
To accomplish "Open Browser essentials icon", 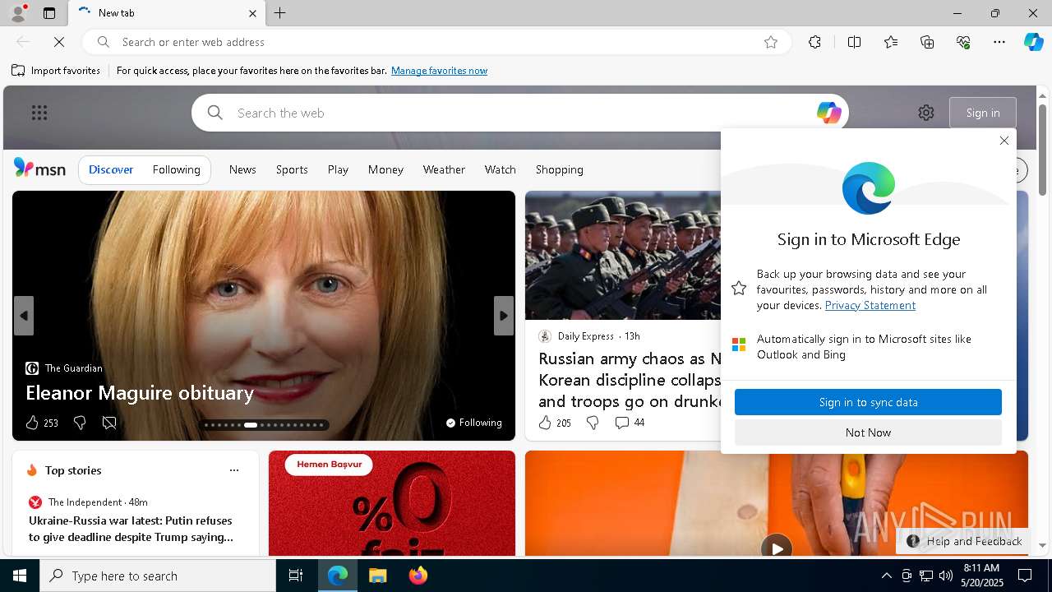I will click(x=963, y=42).
